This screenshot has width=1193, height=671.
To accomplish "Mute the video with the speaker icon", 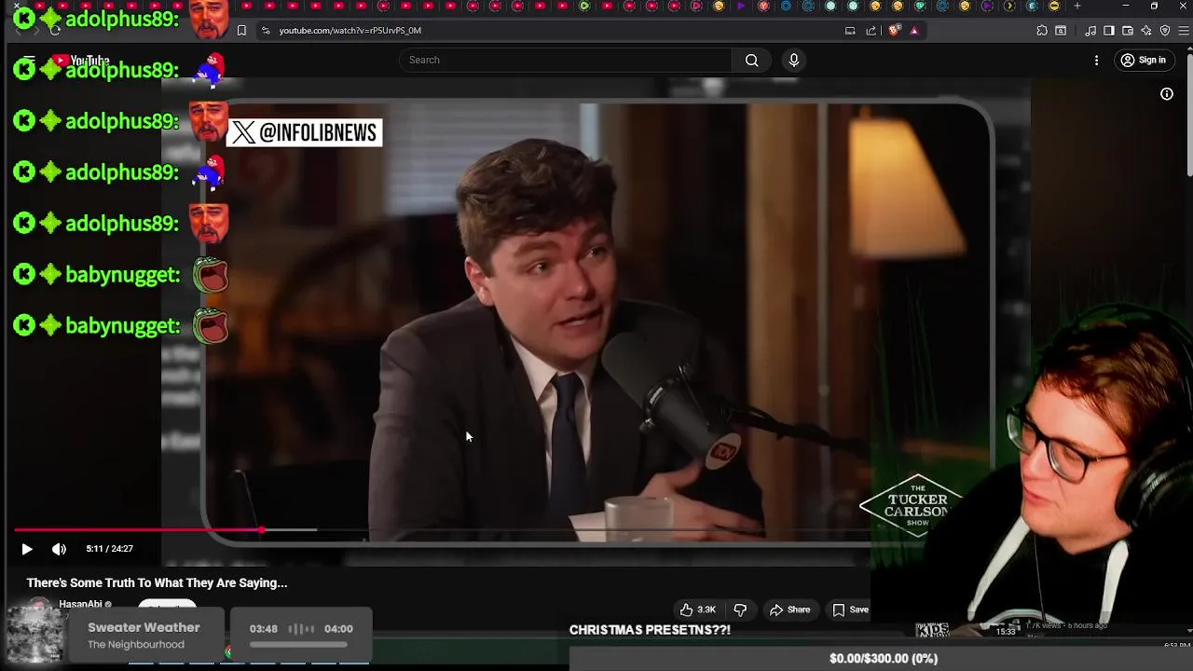I will click(59, 549).
